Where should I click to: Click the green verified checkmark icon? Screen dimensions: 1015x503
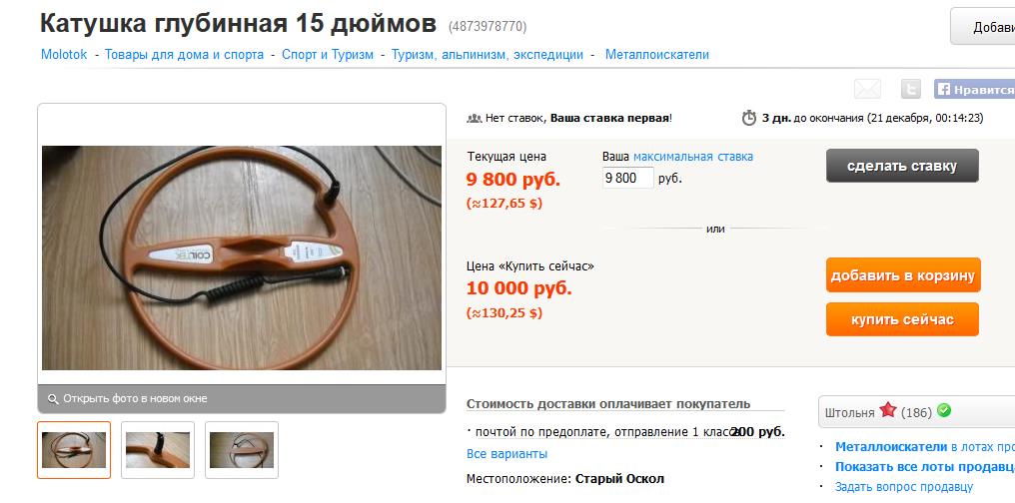click(944, 410)
